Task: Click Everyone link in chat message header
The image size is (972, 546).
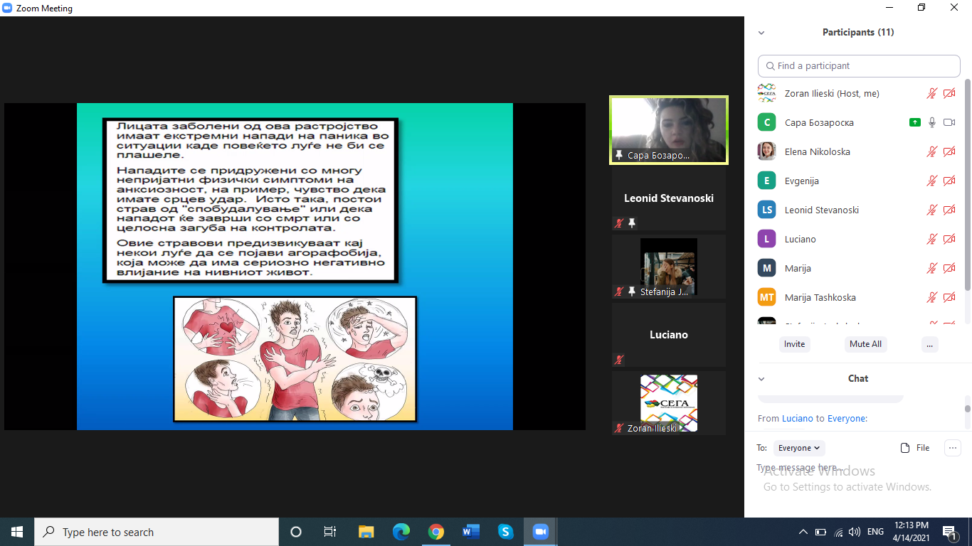Action: coord(845,418)
